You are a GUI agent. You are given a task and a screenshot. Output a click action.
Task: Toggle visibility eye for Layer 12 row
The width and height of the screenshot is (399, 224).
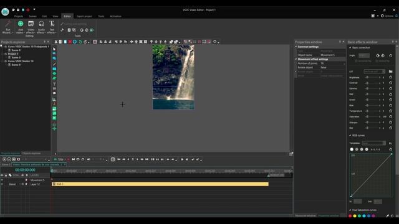pyautogui.click(x=2, y=184)
